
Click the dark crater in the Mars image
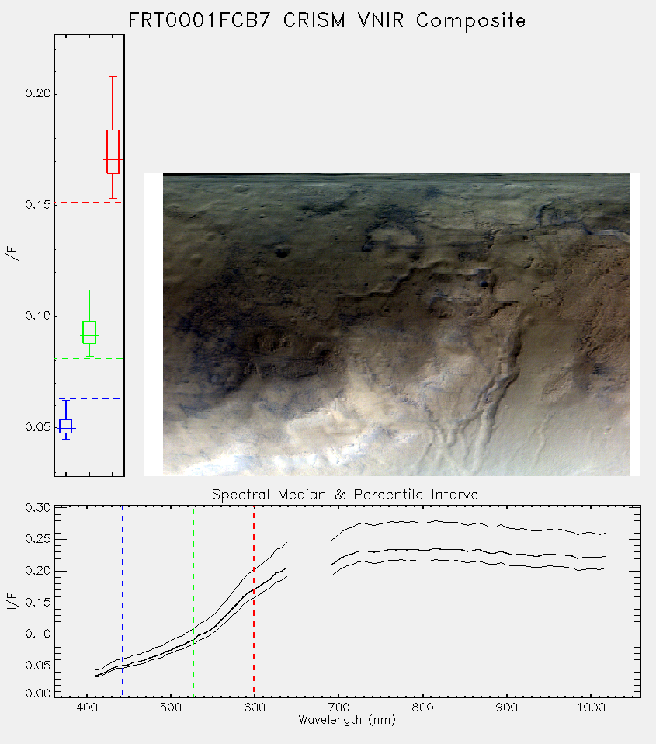(x=282, y=252)
